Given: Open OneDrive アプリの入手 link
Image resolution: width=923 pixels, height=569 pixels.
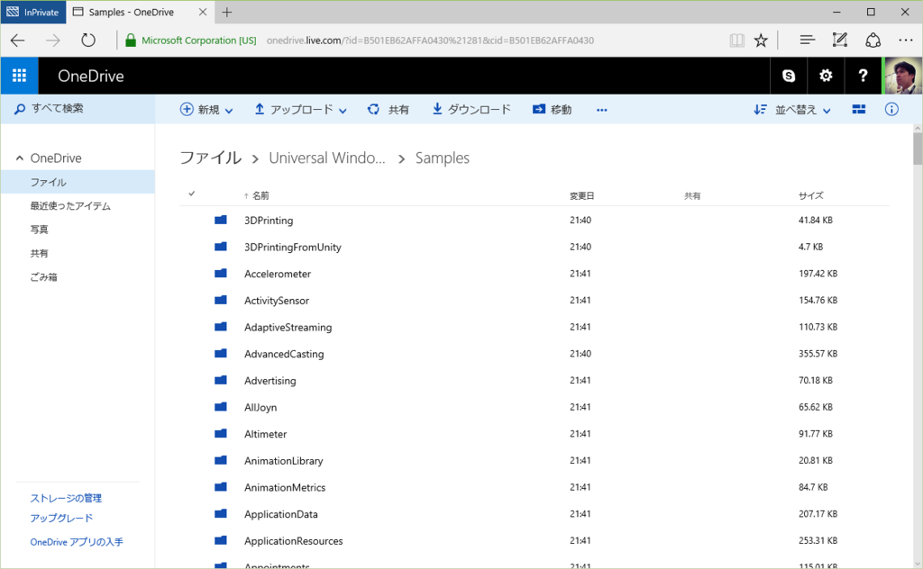Looking at the screenshot, I should point(77,542).
